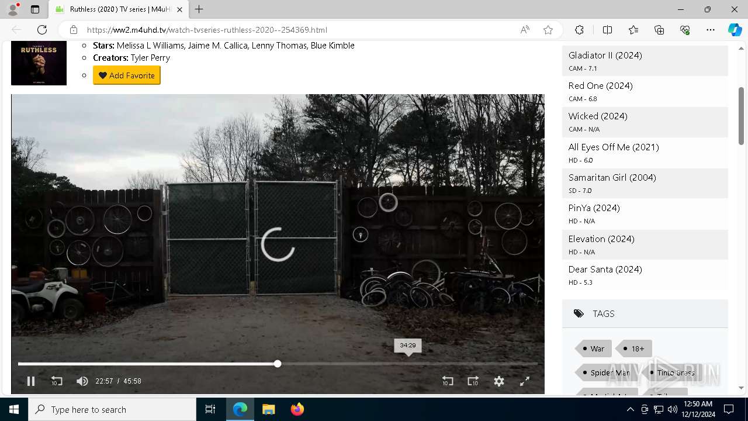Open Elevation (2024) link
This screenshot has height=421, width=748.
pos(601,239)
